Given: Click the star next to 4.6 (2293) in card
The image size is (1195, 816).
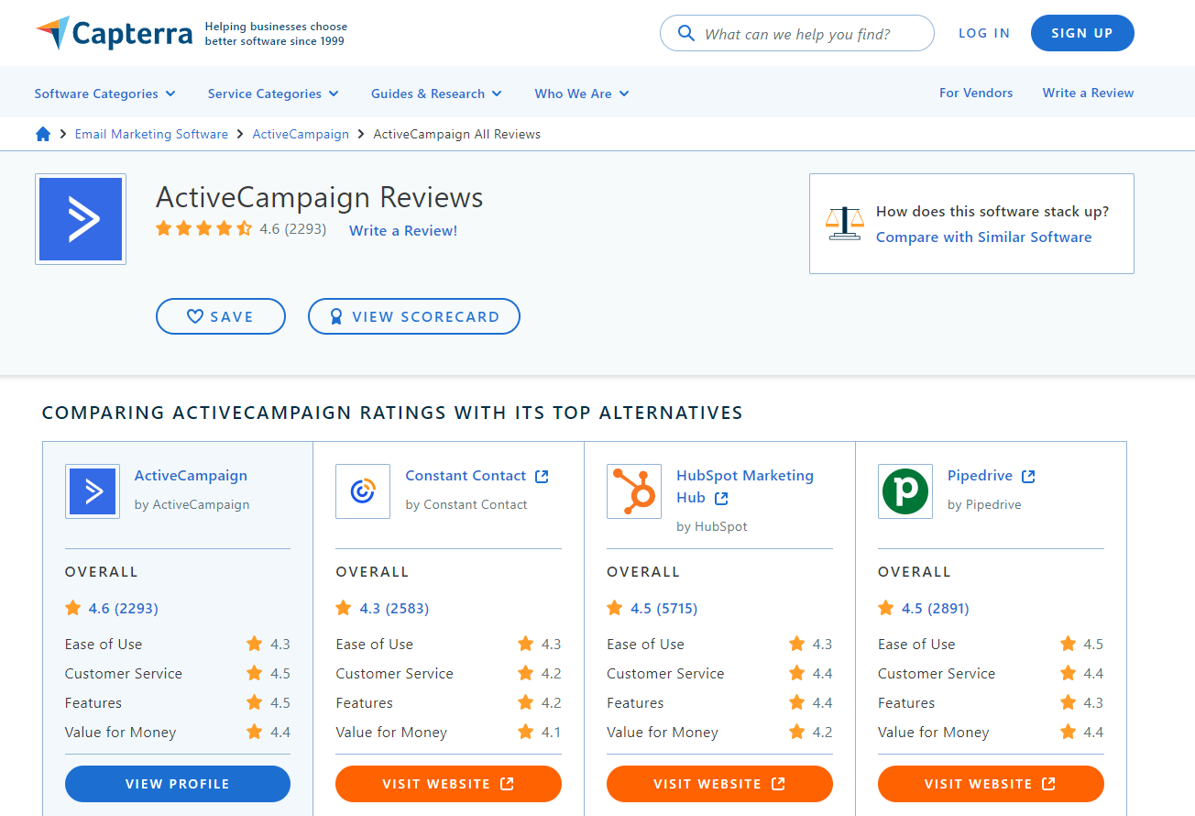Looking at the screenshot, I should [73, 608].
